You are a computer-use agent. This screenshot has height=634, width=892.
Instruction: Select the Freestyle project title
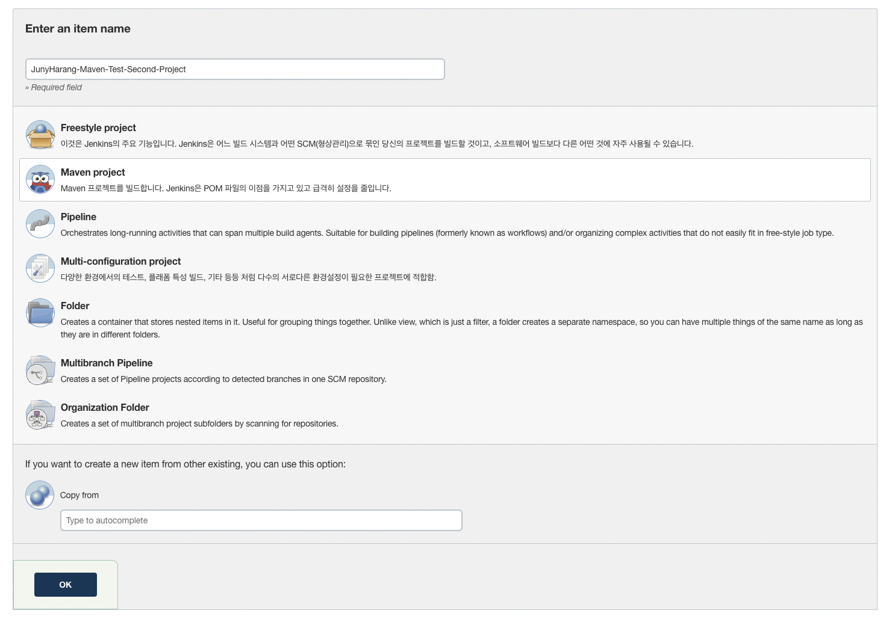pos(98,128)
